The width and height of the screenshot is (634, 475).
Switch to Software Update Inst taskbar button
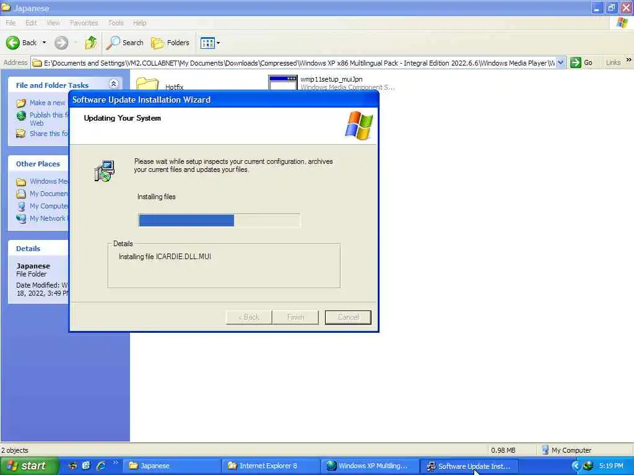click(x=469, y=466)
